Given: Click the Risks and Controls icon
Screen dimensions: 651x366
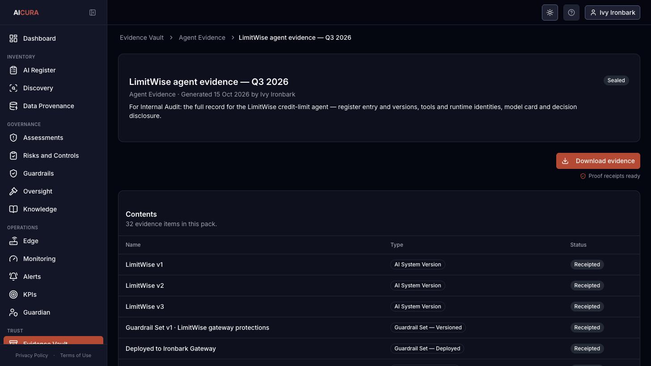Looking at the screenshot, I should click(x=13, y=156).
